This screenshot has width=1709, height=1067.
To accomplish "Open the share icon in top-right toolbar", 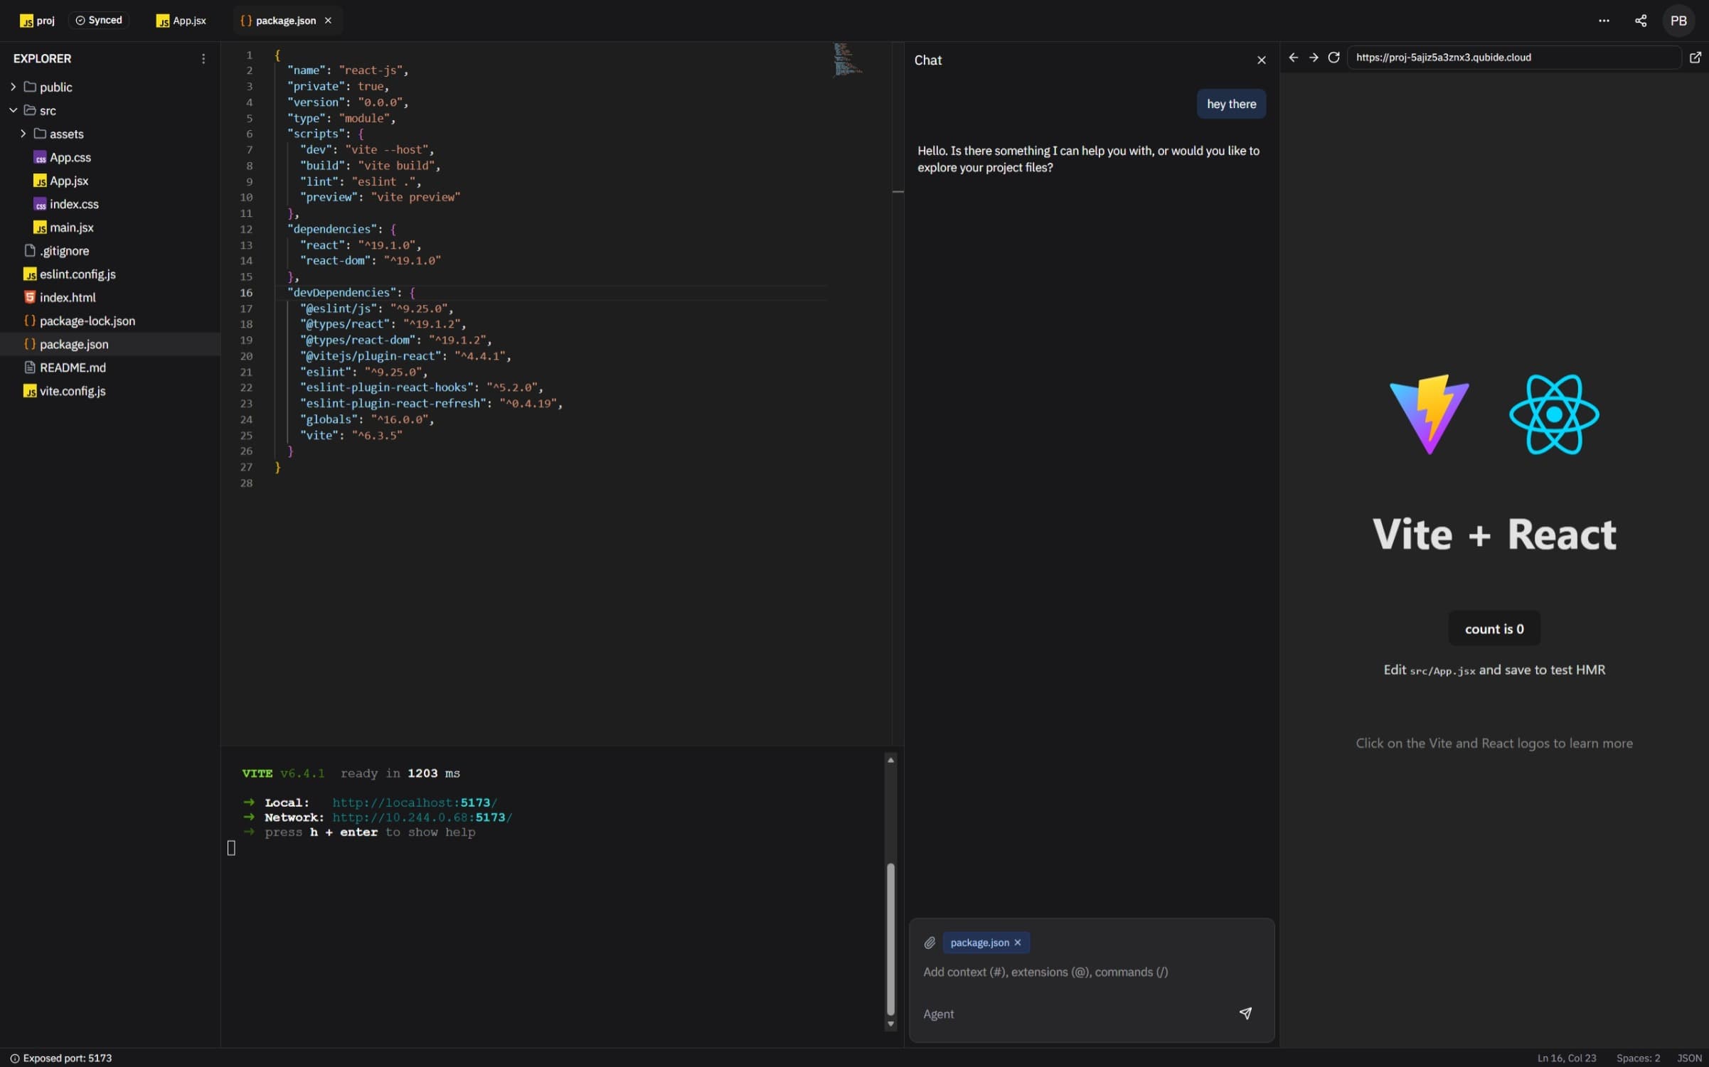I will [1640, 21].
